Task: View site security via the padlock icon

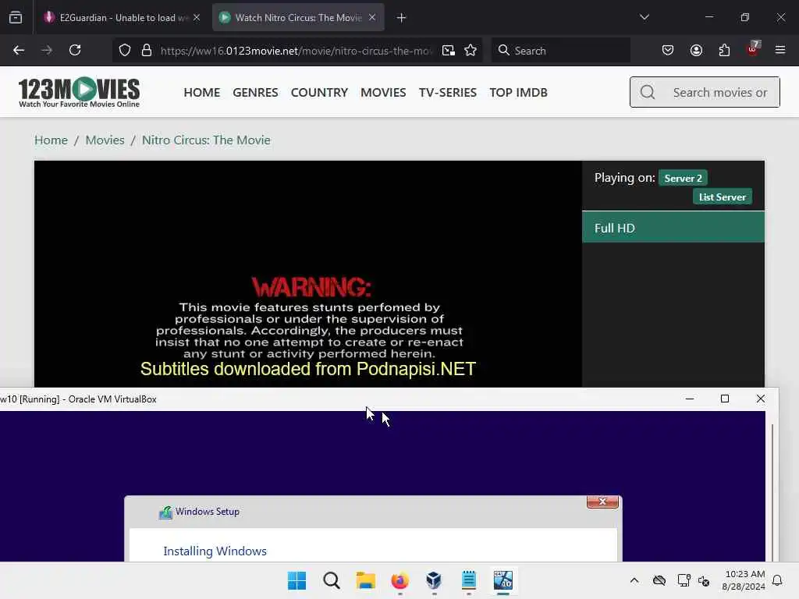Action: (x=147, y=51)
